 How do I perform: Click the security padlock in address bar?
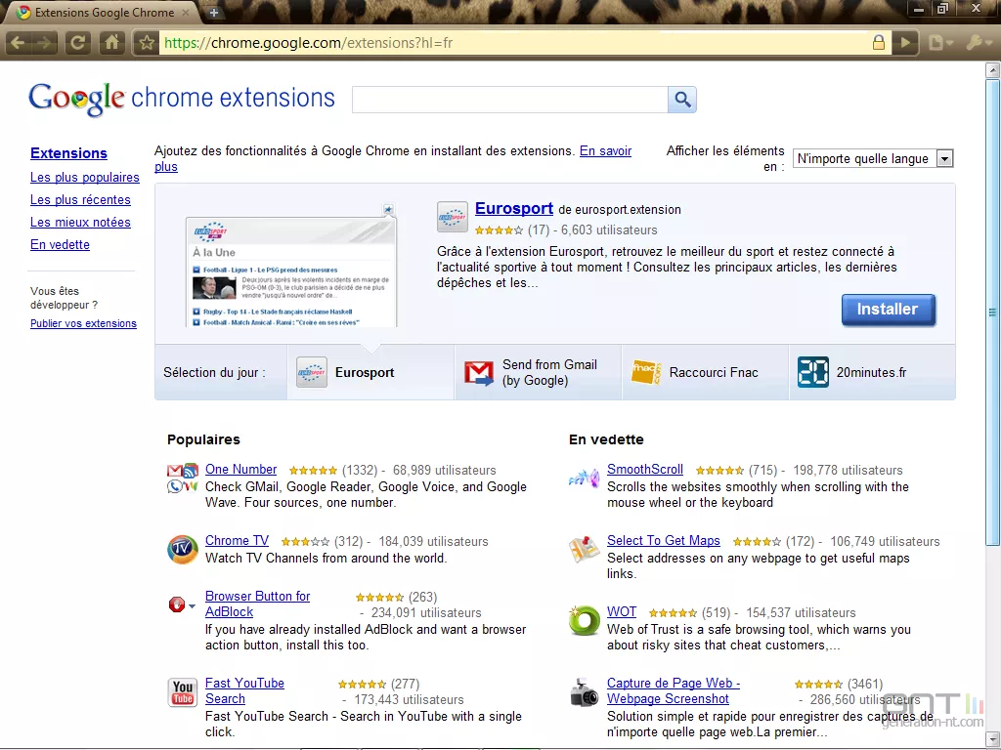[x=879, y=43]
